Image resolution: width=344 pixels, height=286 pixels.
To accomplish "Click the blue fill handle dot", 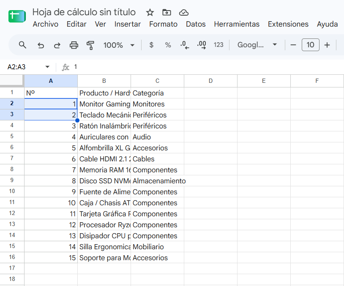I will pyautogui.click(x=77, y=120).
